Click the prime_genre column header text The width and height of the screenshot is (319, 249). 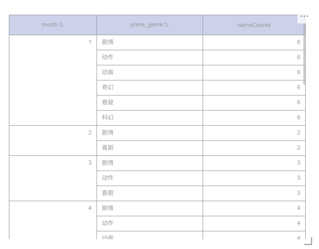(x=146, y=25)
